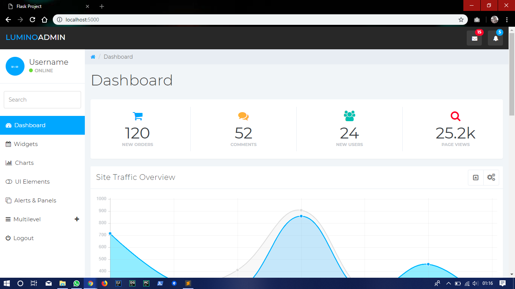The height and width of the screenshot is (289, 515).
Task: Click the red Page Views magnifier icon
Action: pos(455,116)
